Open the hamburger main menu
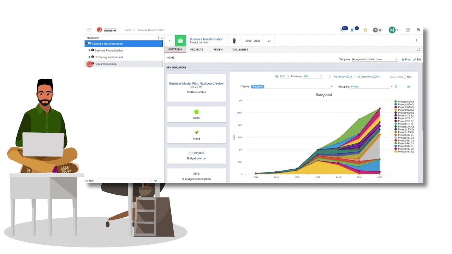452x254 pixels. click(89, 30)
